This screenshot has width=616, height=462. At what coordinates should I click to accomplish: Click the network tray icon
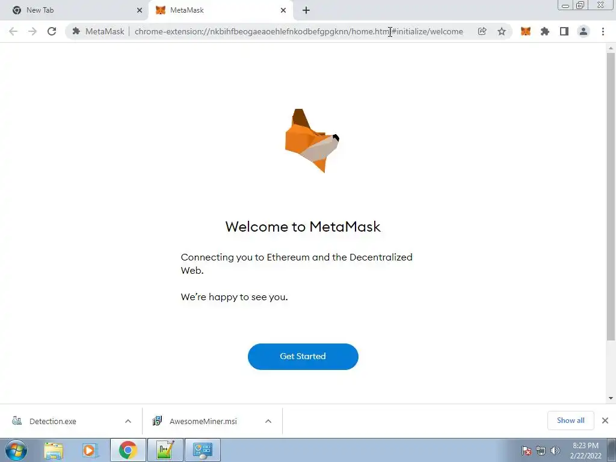click(541, 451)
